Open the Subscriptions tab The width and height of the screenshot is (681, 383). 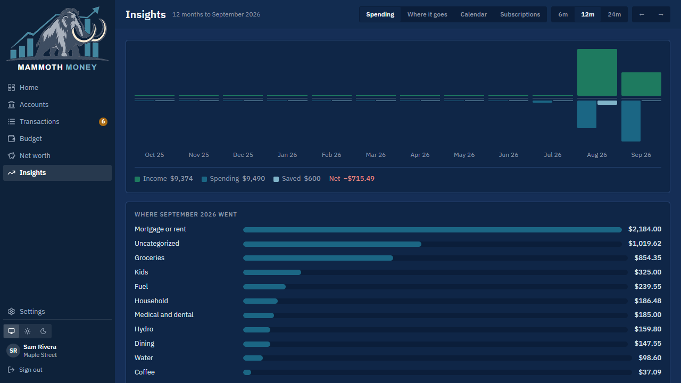[520, 14]
